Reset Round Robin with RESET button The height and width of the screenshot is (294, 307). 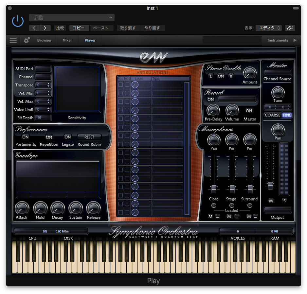click(x=89, y=137)
